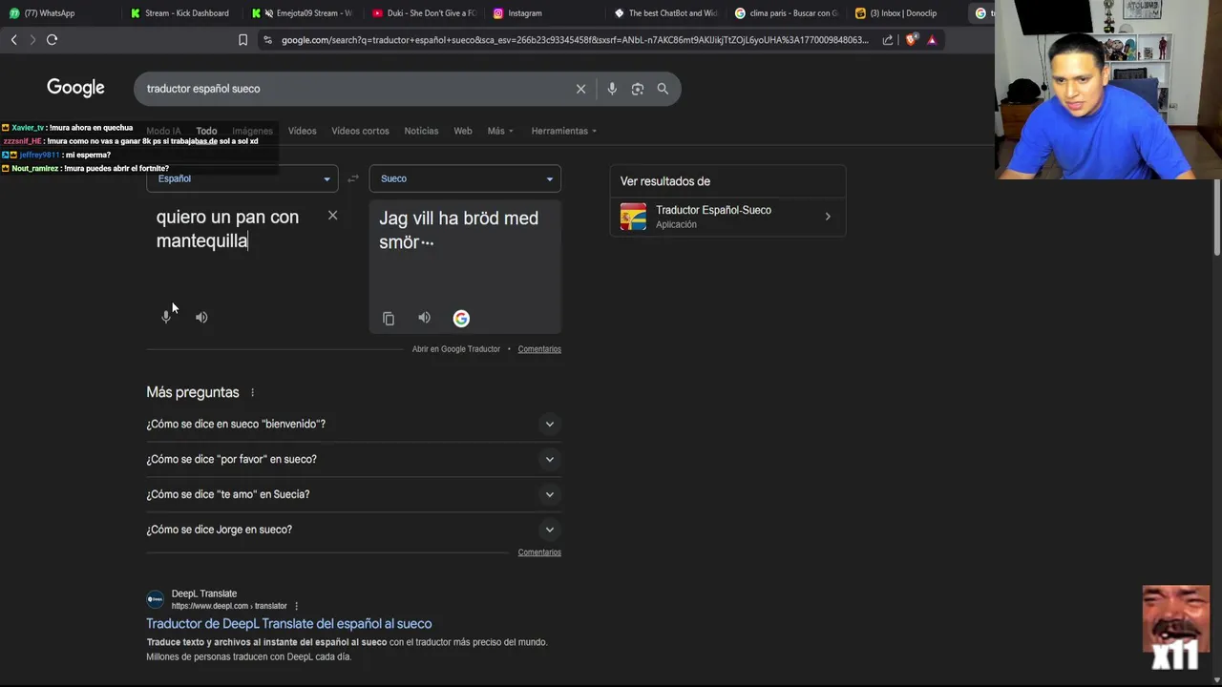Start voice search with the microphone icon
Screen dimensions: 1222x687
[x=612, y=89]
